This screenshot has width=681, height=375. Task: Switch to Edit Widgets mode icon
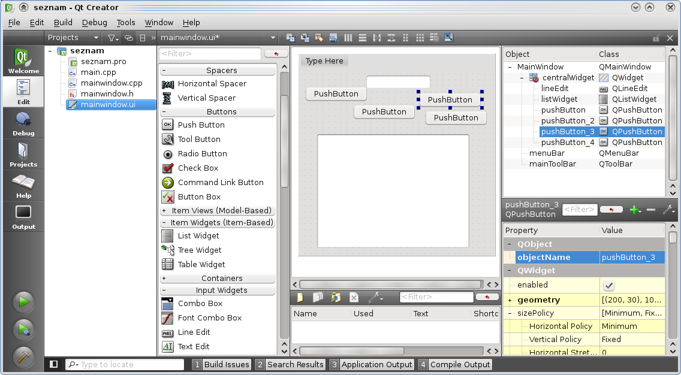pyautogui.click(x=291, y=38)
